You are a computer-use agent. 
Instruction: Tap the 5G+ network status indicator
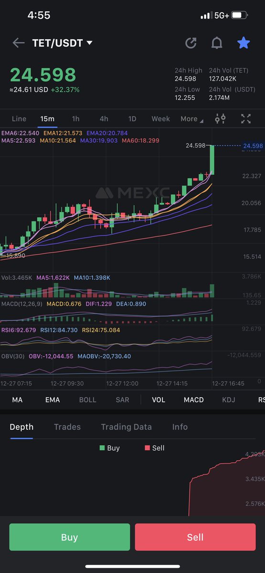pyautogui.click(x=222, y=15)
